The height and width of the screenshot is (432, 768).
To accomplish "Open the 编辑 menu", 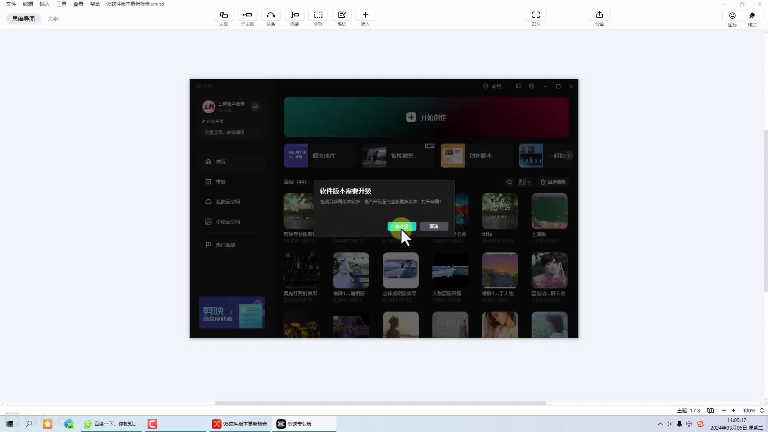I will point(28,4).
